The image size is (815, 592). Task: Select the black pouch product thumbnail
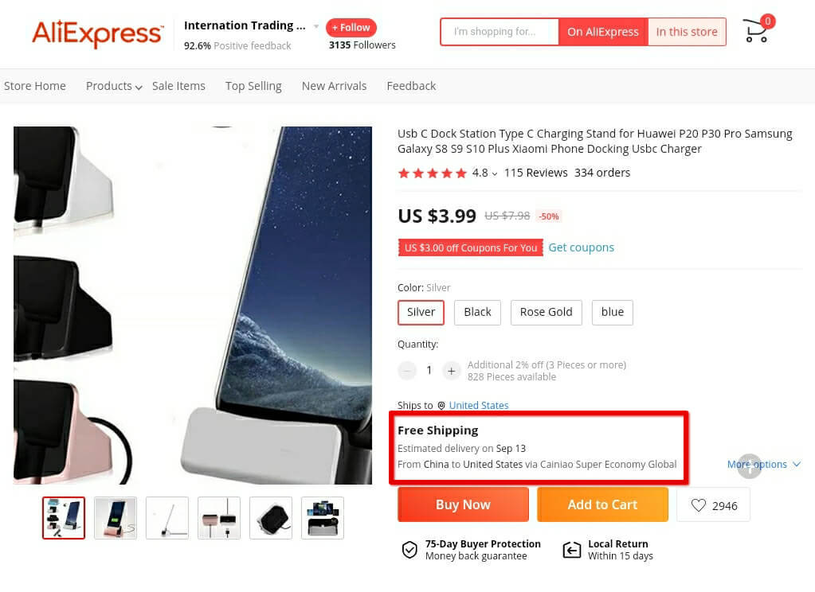271,518
